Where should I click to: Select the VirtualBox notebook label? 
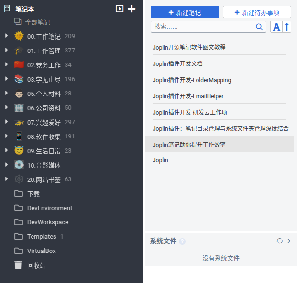click(x=42, y=251)
